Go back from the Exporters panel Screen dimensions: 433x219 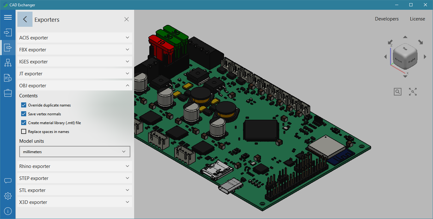point(25,19)
